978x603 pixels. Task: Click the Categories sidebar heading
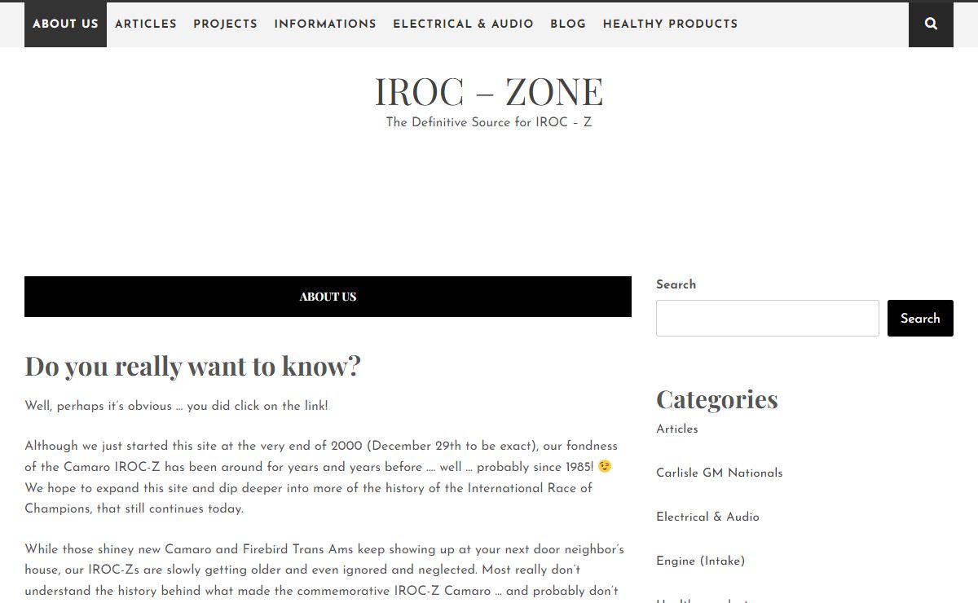coord(717,399)
